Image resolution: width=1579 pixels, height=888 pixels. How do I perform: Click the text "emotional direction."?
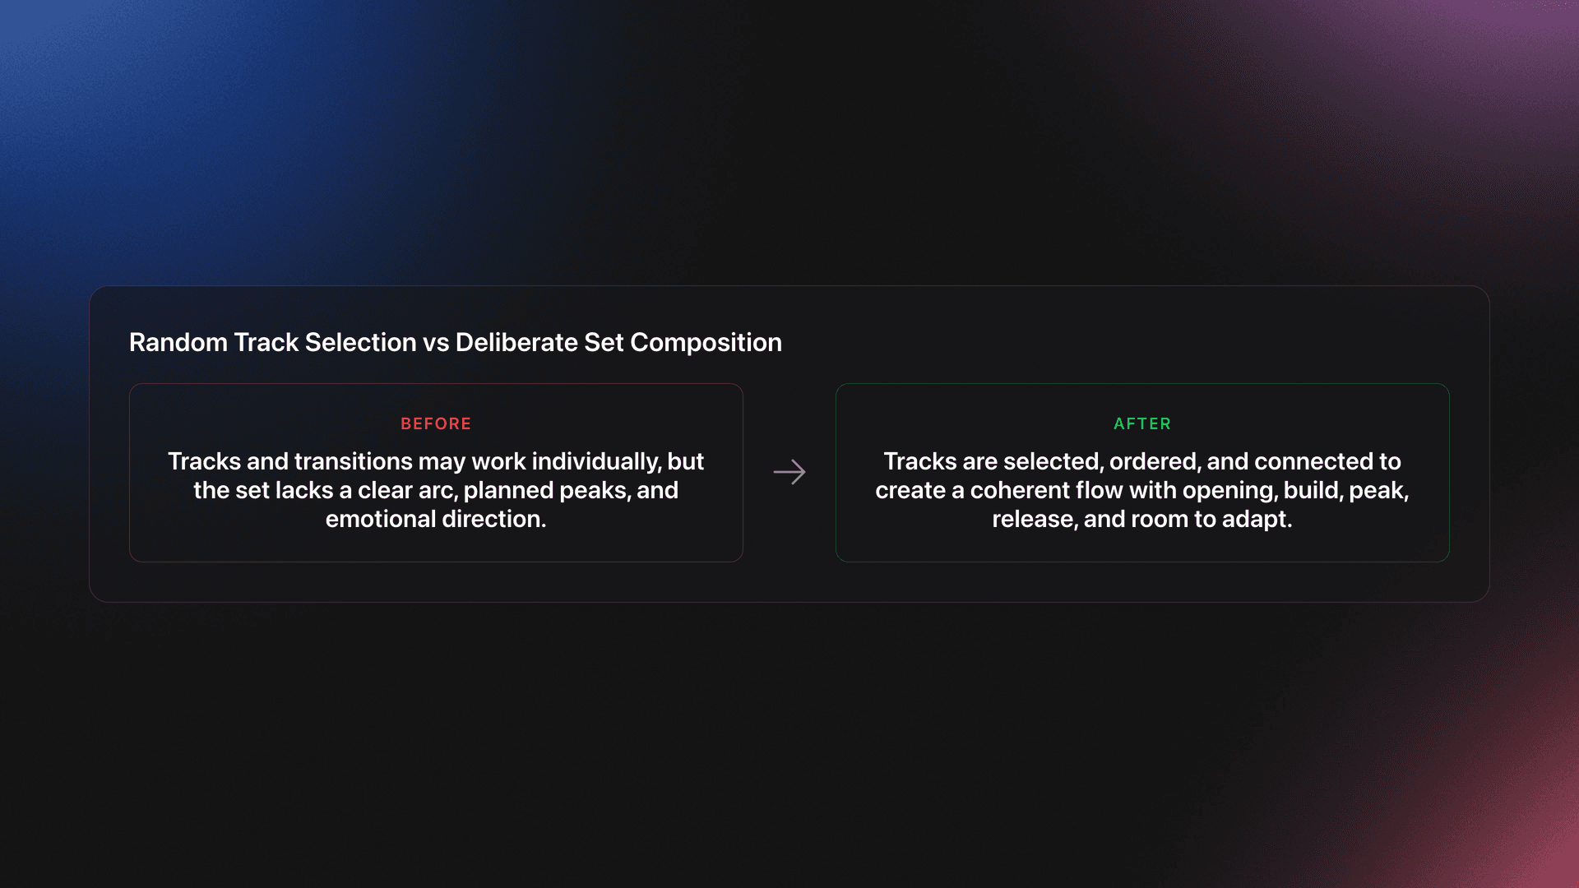point(436,519)
